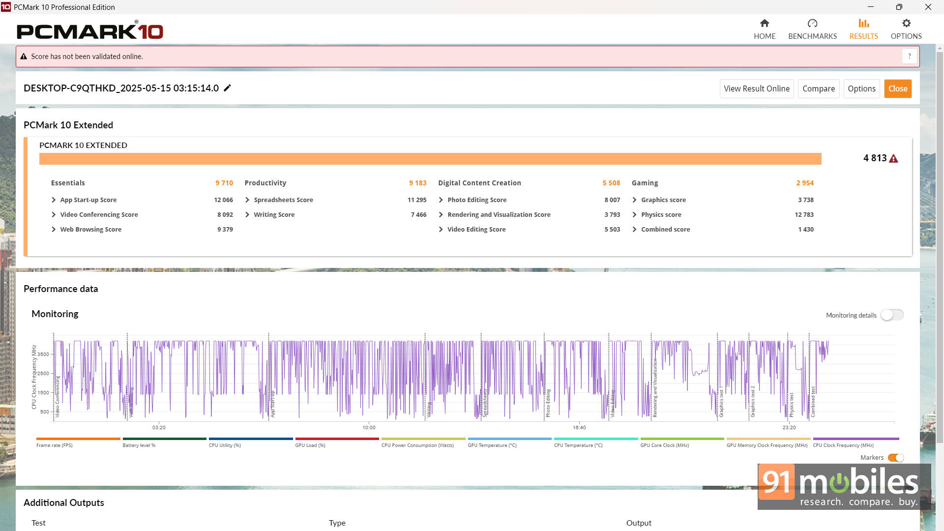Click the Benchmarks gauge icon

coord(812,23)
